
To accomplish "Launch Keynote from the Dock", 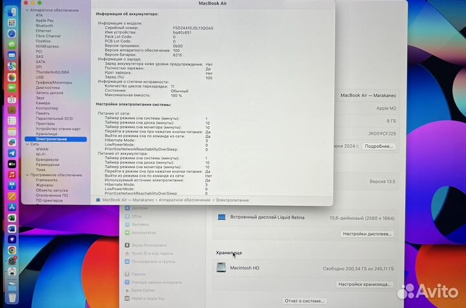I will tap(12, 186).
